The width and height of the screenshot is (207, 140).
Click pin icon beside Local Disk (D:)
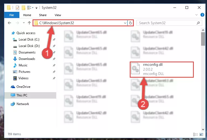tap(54, 46)
